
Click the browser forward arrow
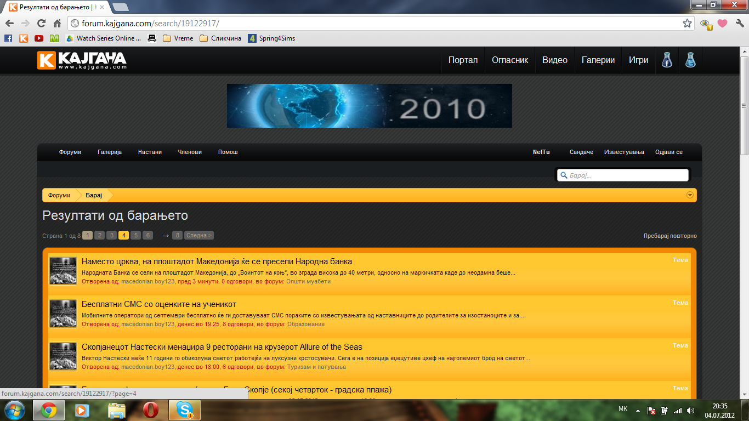pyautogui.click(x=25, y=24)
